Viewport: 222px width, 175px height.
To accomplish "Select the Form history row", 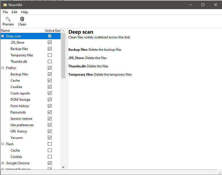I will pos(30,106).
